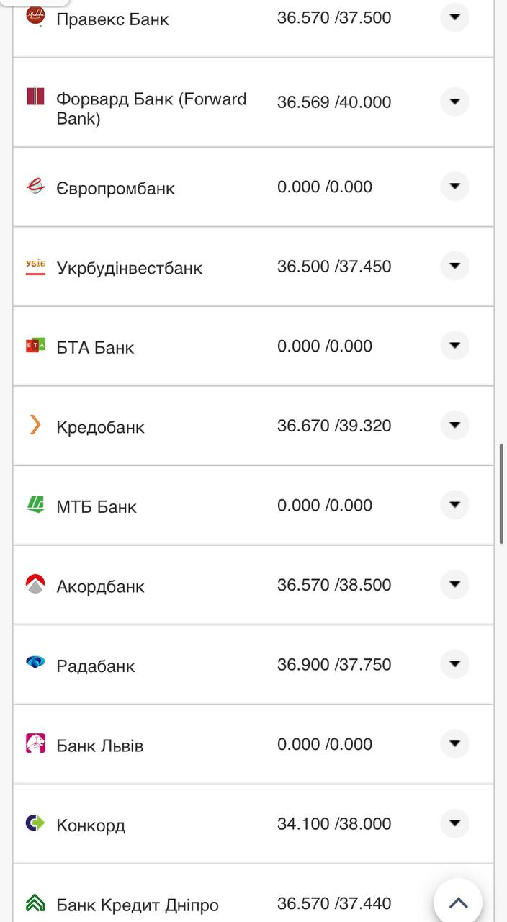Click the МТБ Банк green logo

point(35,504)
